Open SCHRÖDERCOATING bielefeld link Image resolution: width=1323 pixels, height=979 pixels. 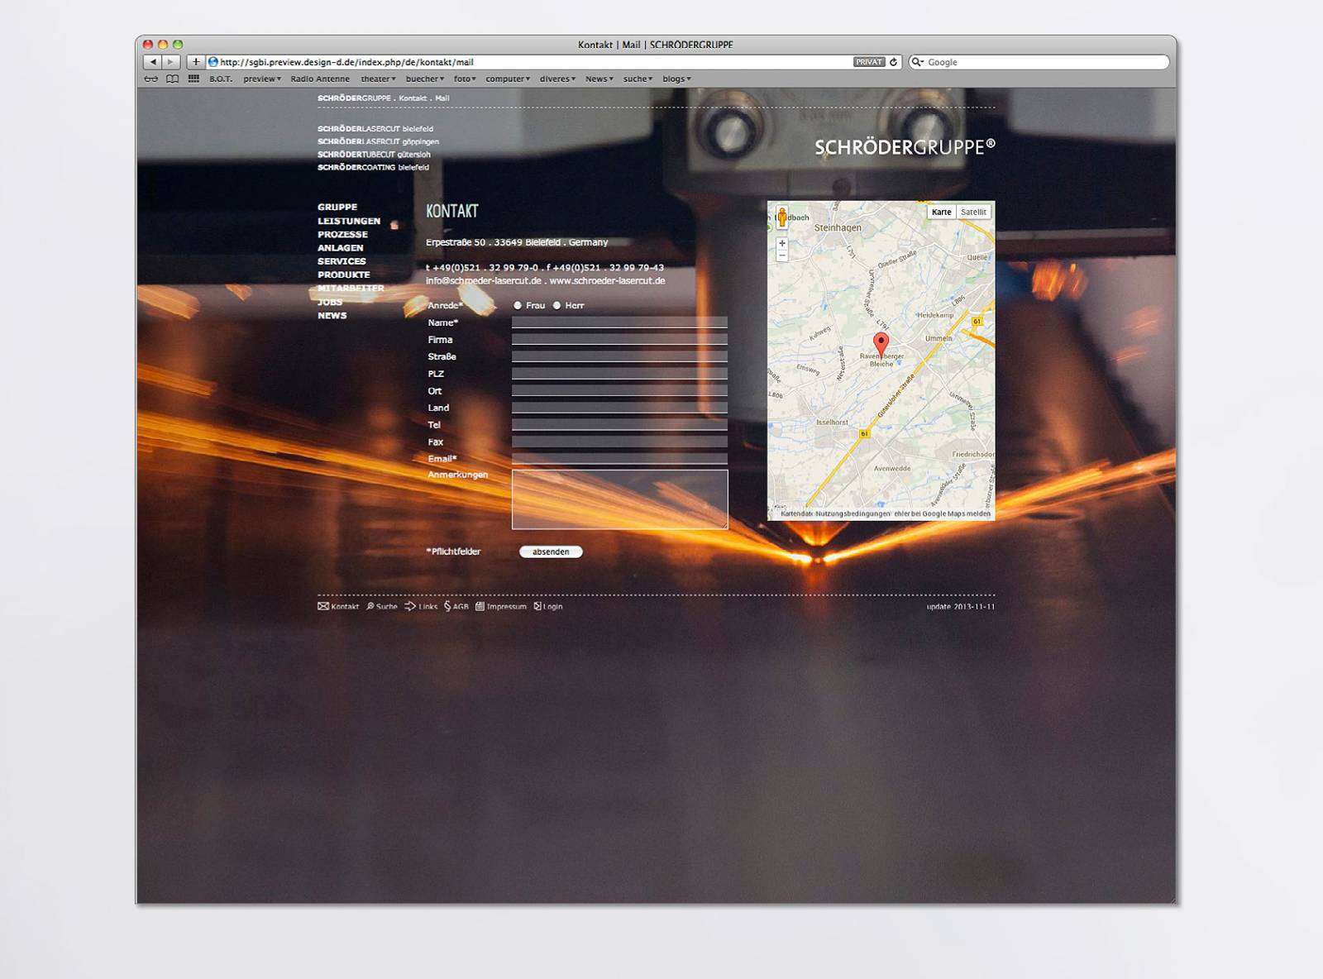click(x=373, y=167)
